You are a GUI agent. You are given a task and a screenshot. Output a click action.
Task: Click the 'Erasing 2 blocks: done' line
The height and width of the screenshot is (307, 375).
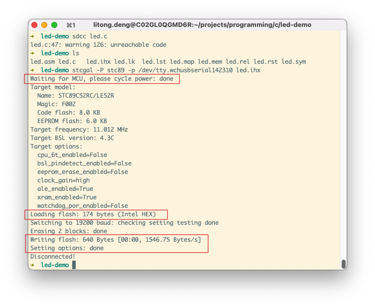click(x=68, y=231)
